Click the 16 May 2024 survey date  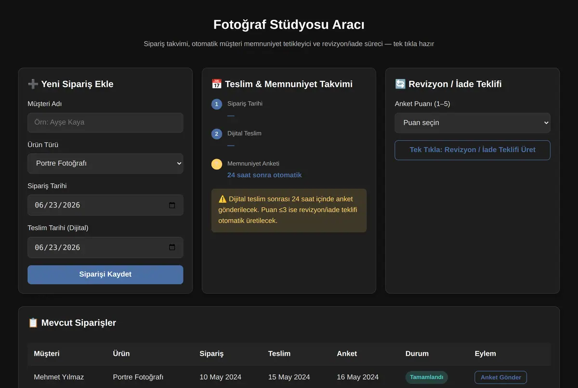(358, 377)
